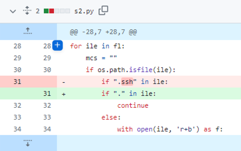Copy s2.py file path icon

click(103, 10)
